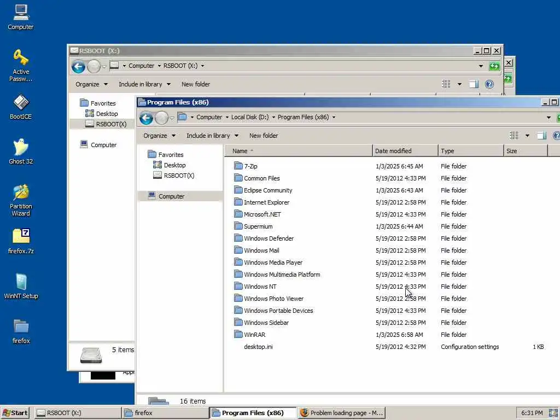
Task: Expand view options arrow in RSBOOT window
Action: point(459,84)
